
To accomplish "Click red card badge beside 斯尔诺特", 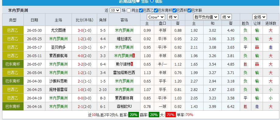I will pos(132,64).
